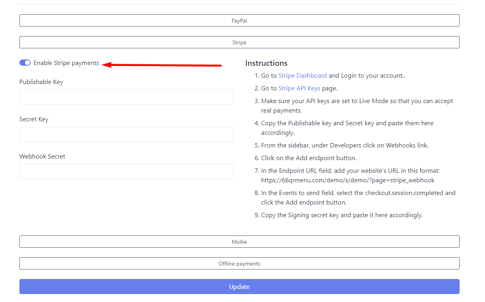
Task: Open the Stripe Dashboard link
Action: (303, 76)
